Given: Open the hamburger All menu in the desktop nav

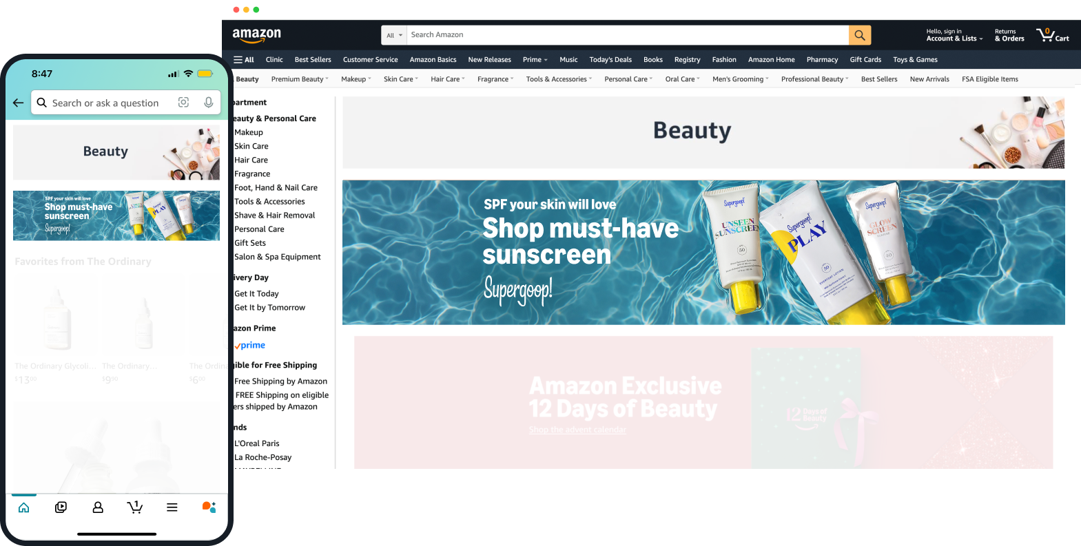Looking at the screenshot, I should 244,60.
